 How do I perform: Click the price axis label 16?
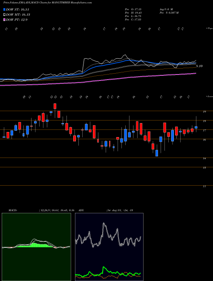[204, 140]
